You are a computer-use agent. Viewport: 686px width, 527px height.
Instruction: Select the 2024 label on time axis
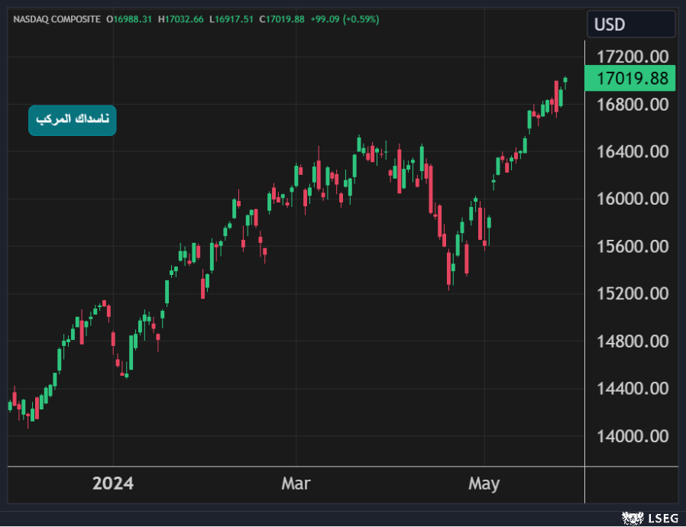pyautogui.click(x=112, y=483)
